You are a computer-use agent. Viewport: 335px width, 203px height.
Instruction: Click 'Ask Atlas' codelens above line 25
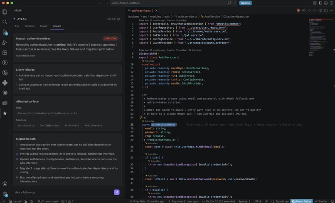click(x=149, y=121)
